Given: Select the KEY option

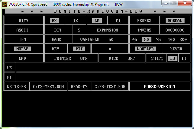Looking at the screenshot, I should pyautogui.click(x=55, y=49).
